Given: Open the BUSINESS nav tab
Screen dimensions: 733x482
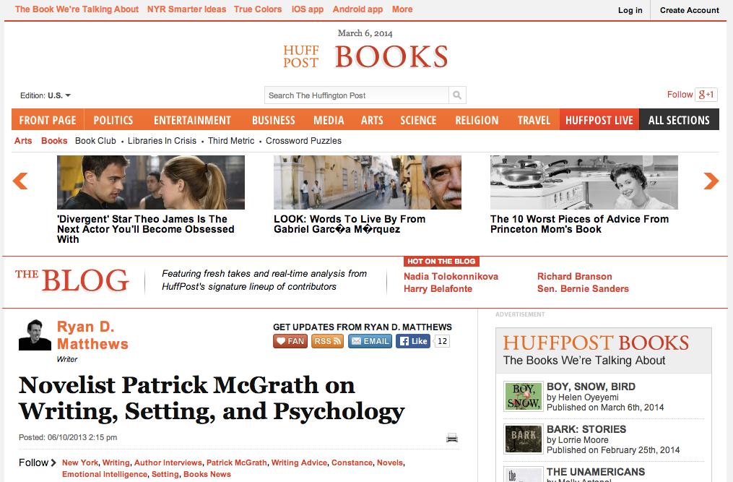Looking at the screenshot, I should click(x=274, y=120).
